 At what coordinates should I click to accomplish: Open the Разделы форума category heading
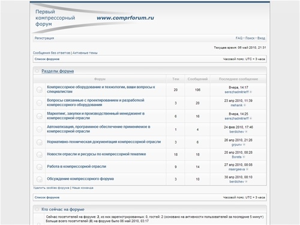(x=58, y=71)
